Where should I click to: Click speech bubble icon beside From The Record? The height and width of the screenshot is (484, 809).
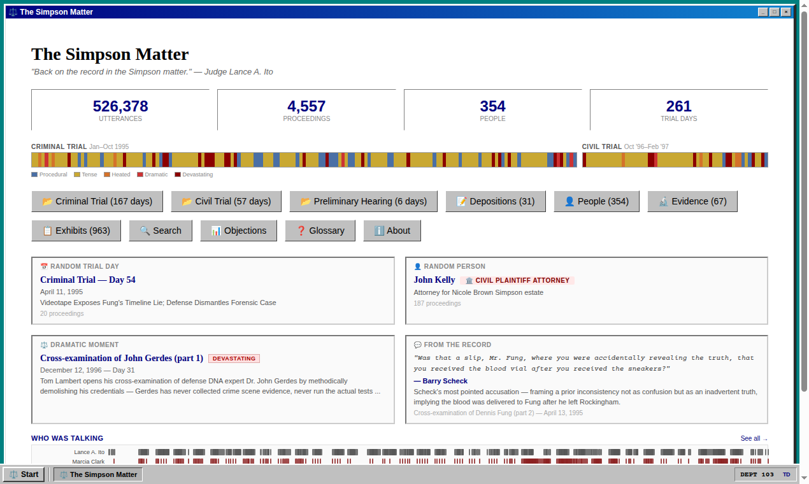(418, 345)
